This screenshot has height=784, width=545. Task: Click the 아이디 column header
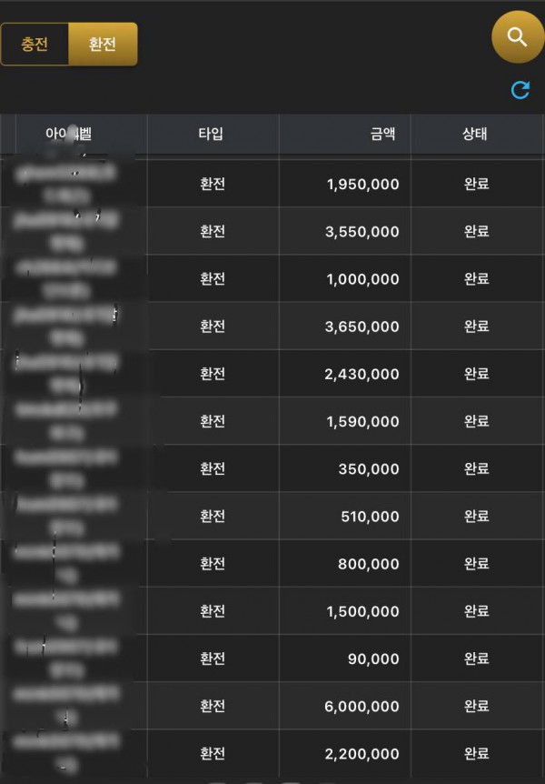69,135
